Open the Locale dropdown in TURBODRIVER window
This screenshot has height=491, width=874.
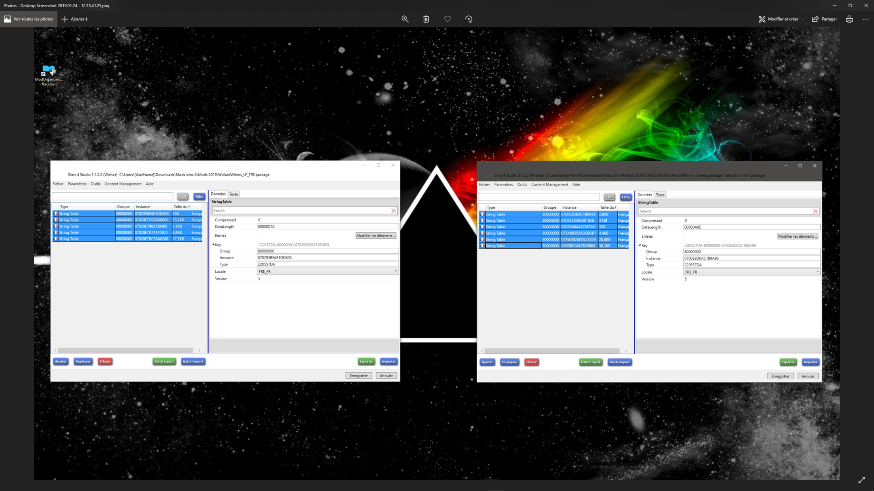[752, 272]
